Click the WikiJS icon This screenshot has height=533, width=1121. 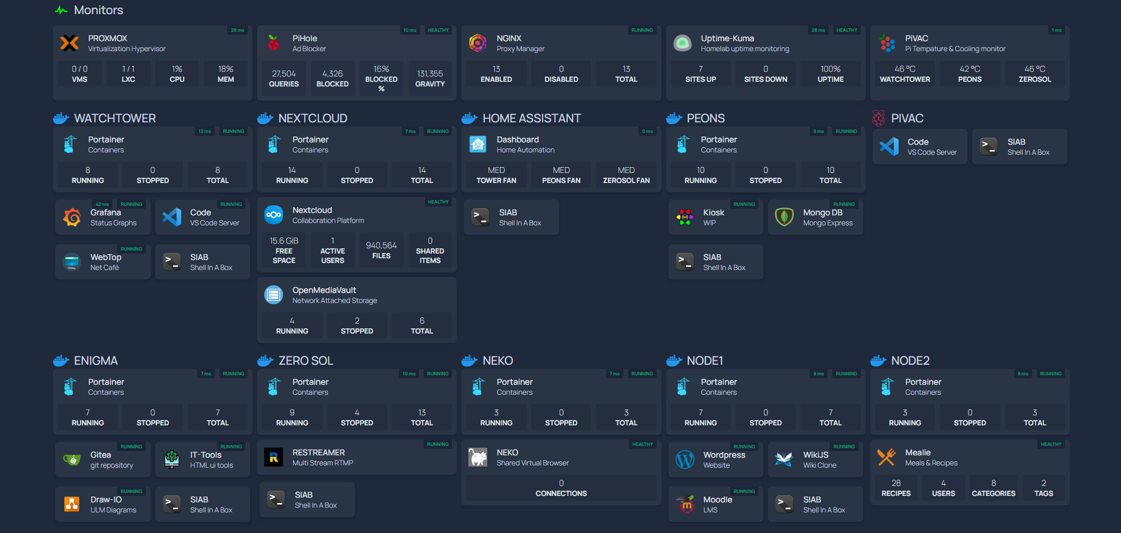click(x=784, y=459)
